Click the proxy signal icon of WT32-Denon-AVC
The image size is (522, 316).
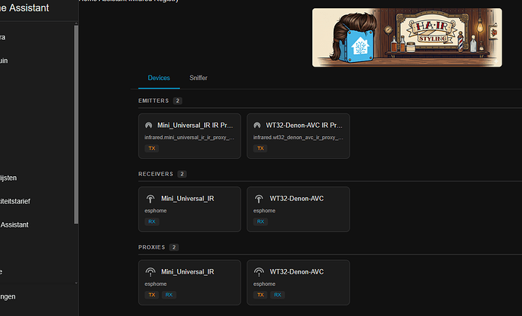point(259,272)
